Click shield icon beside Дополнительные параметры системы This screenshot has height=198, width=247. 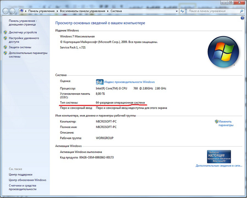[5, 53]
